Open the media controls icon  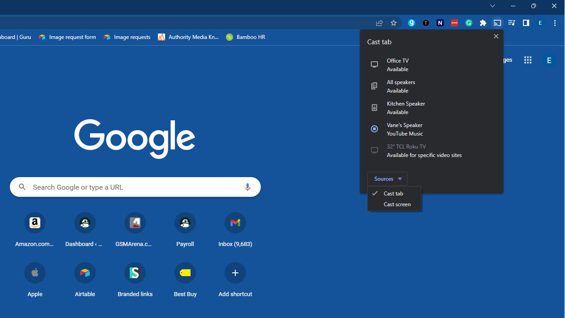coord(511,23)
